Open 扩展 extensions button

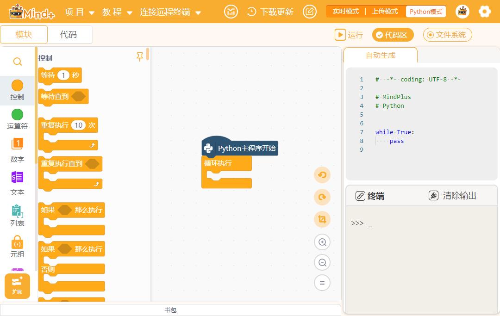(x=17, y=286)
